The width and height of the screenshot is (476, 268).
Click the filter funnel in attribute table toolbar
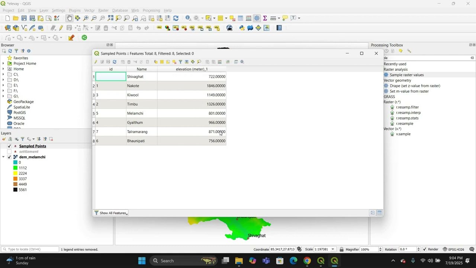point(180,62)
